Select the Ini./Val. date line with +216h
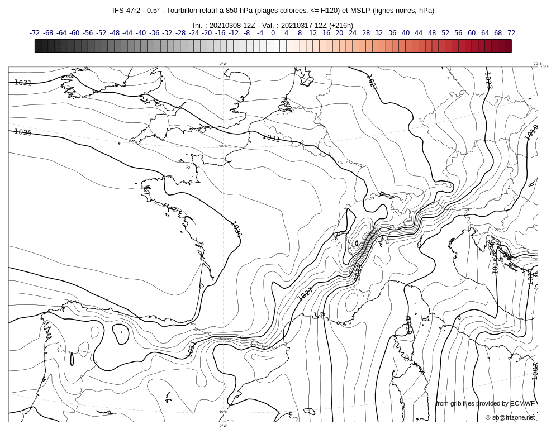 (x=273, y=26)
